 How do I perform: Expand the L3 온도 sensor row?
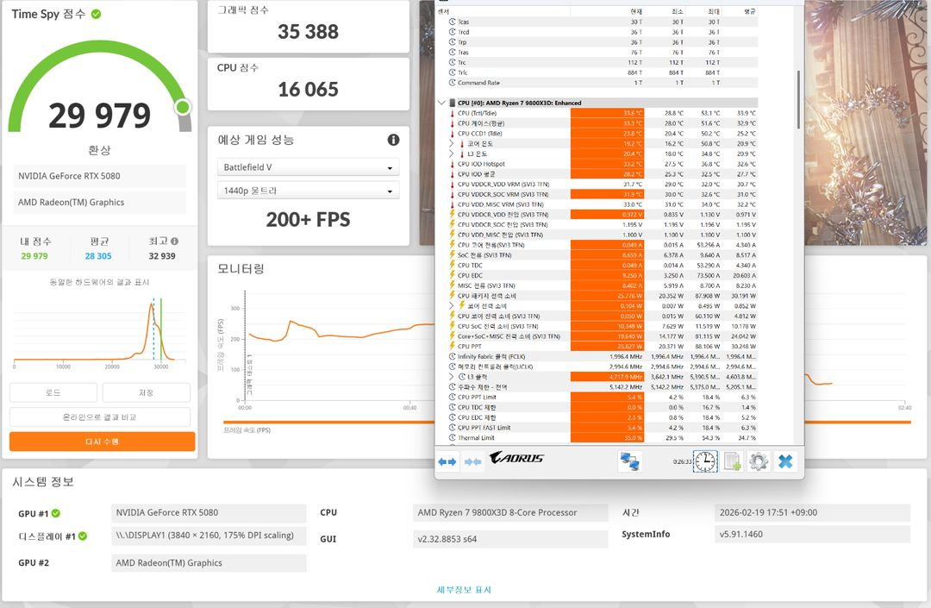click(x=452, y=154)
